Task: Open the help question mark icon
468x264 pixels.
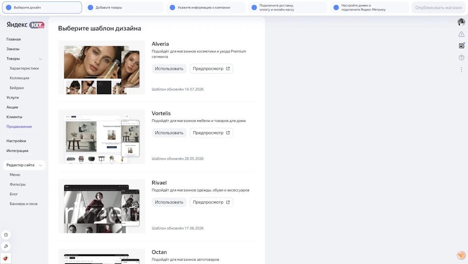Action: [x=462, y=58]
